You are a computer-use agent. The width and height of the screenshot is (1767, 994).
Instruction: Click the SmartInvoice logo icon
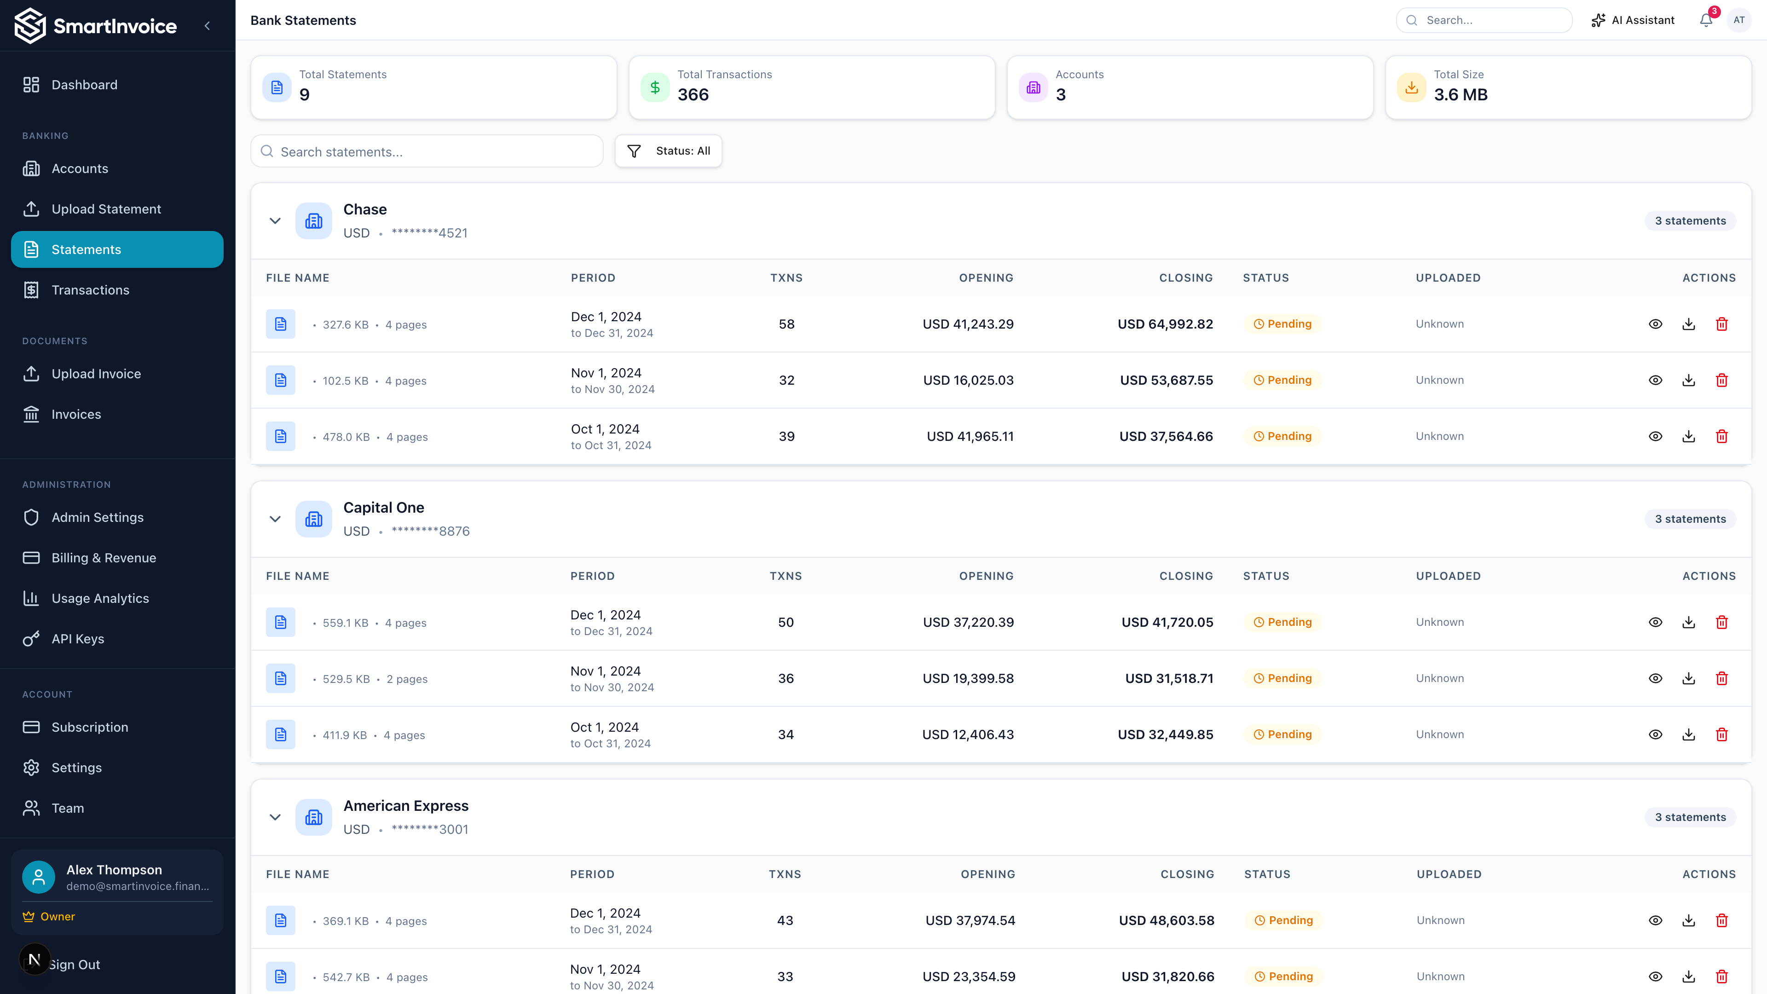pos(30,25)
